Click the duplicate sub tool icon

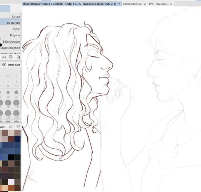pyautogui.click(x=11, y=57)
